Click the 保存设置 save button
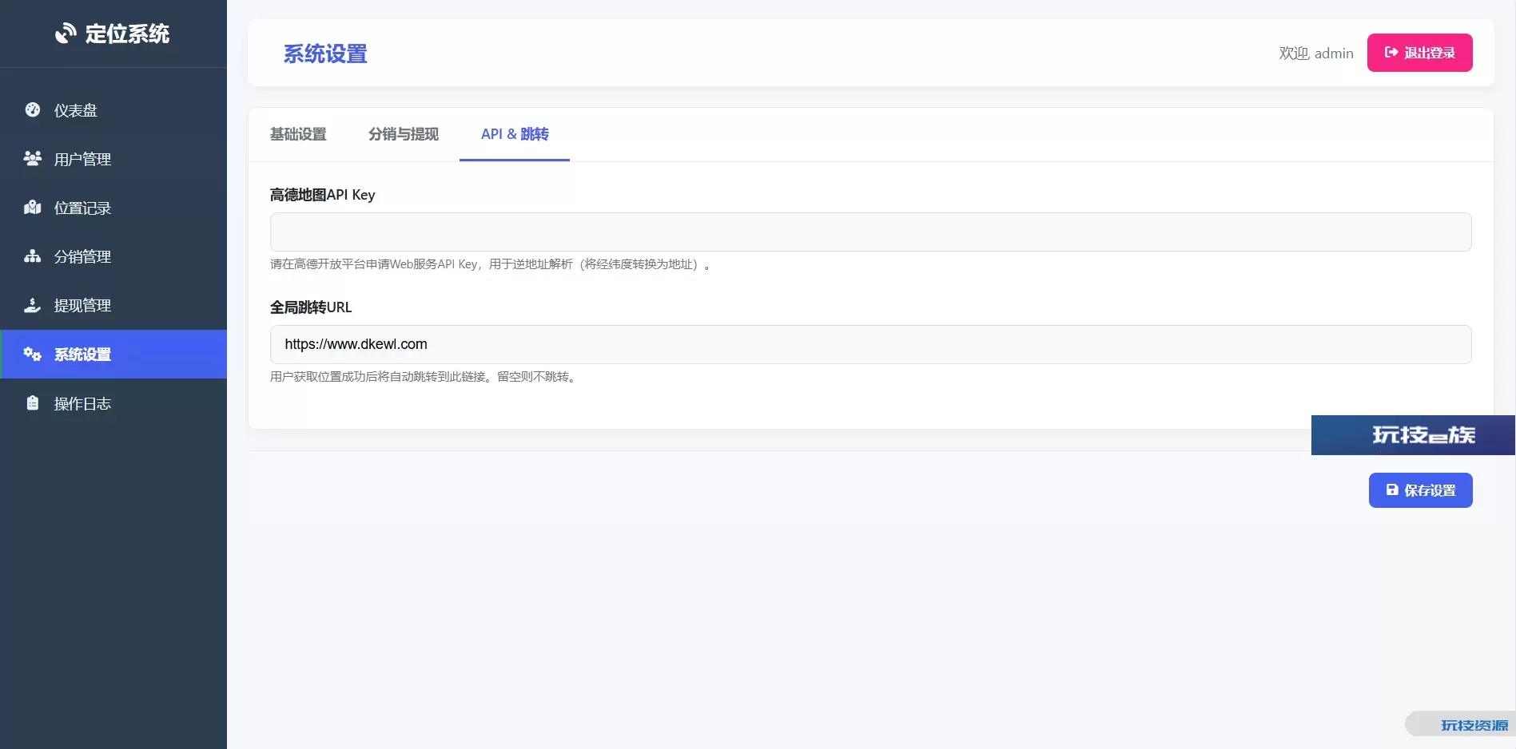 [x=1420, y=490]
